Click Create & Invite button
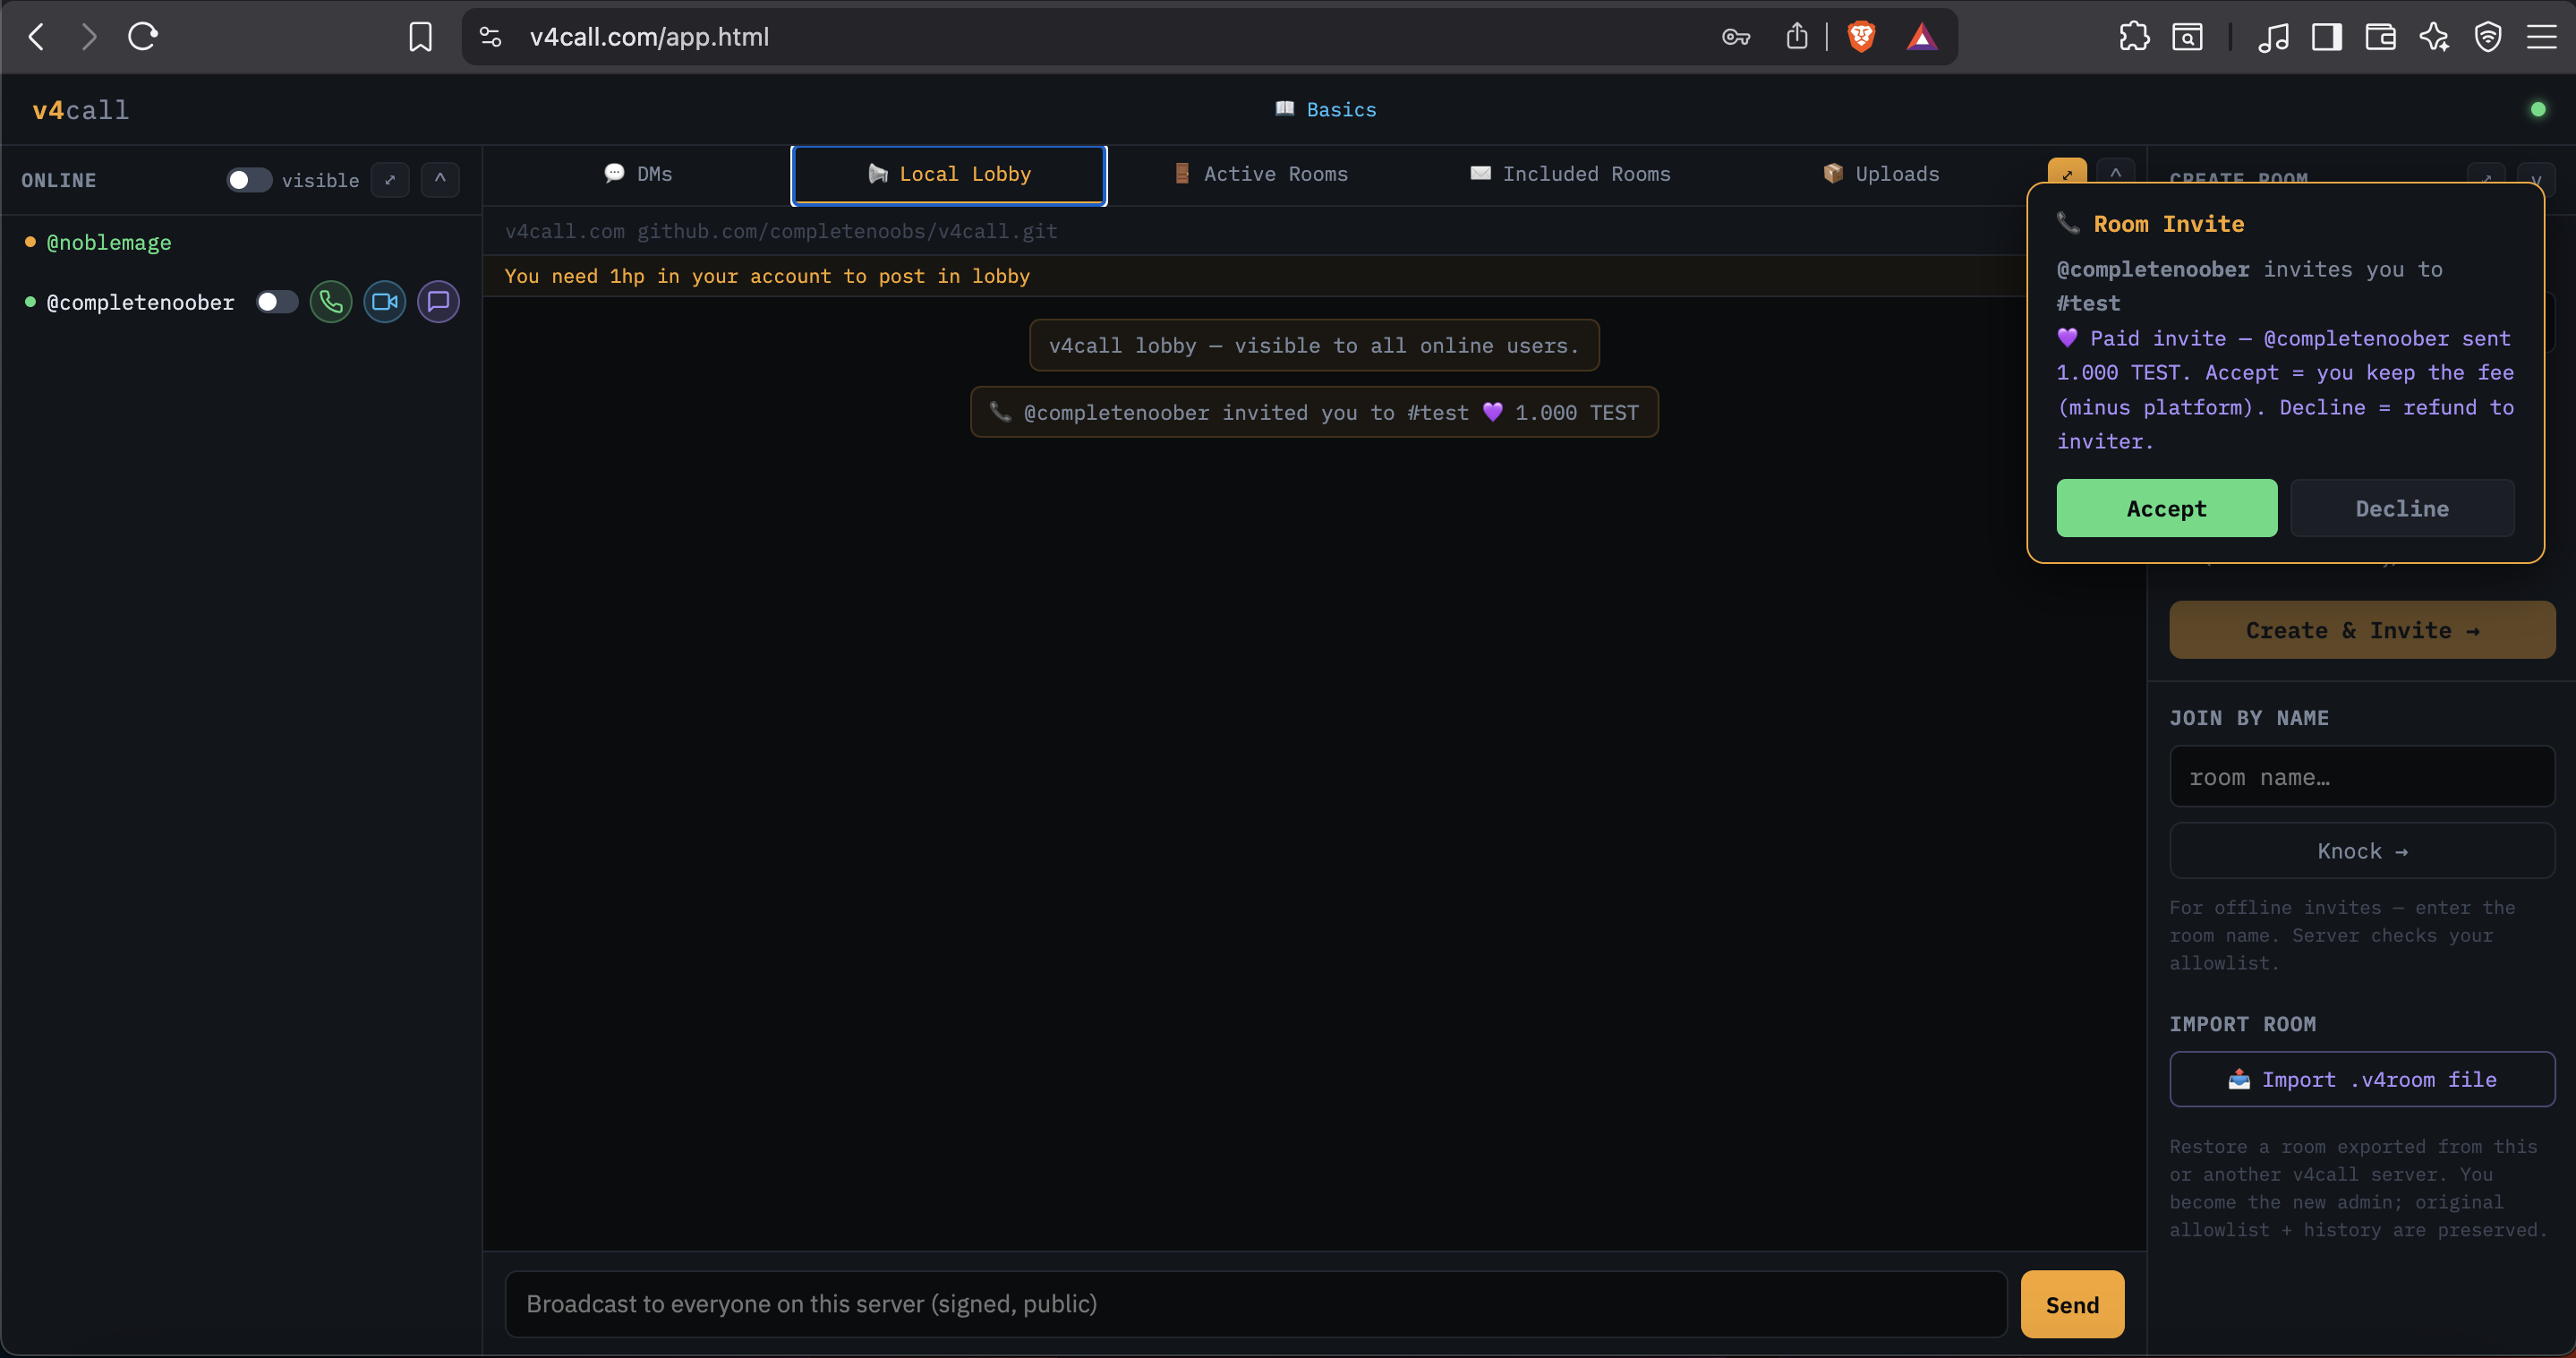This screenshot has width=2576, height=1358. click(x=2362, y=631)
